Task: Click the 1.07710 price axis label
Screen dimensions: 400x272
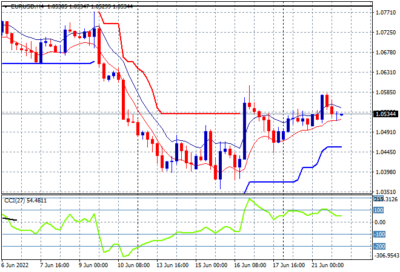Action: (385, 13)
